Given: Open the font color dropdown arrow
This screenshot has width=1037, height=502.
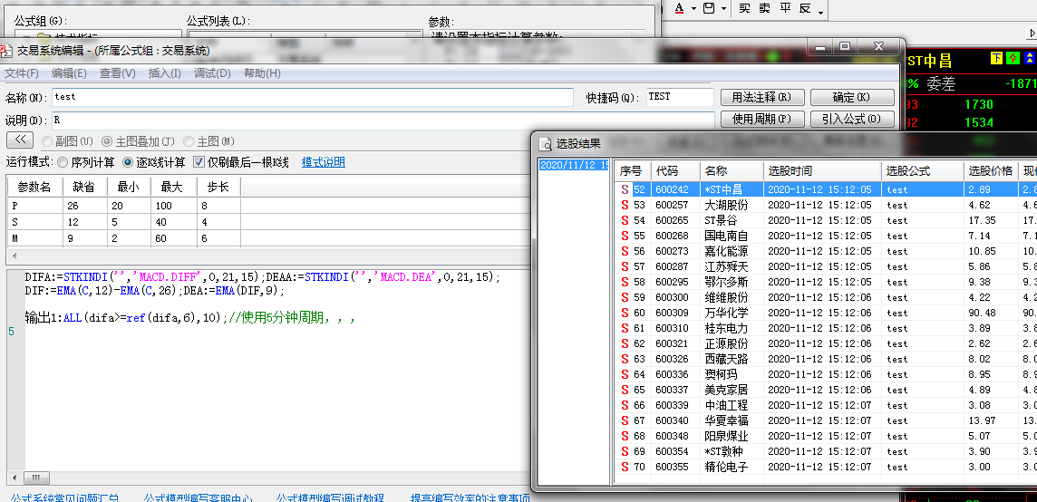Looking at the screenshot, I should 693,9.
